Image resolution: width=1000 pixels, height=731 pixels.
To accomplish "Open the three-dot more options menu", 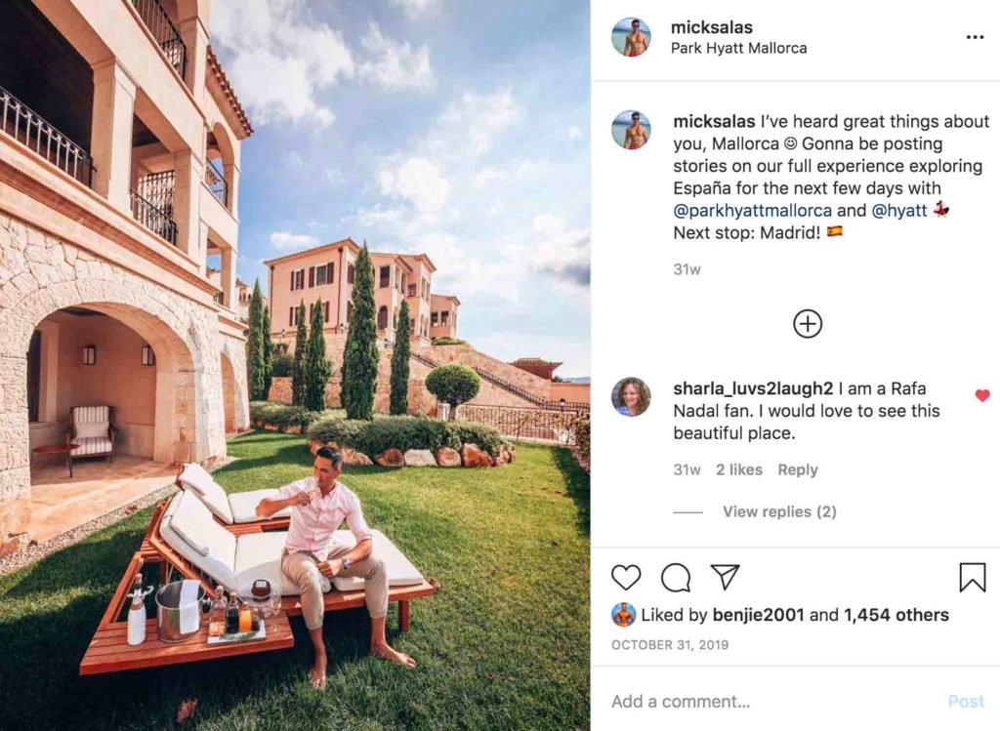I will click(x=975, y=38).
